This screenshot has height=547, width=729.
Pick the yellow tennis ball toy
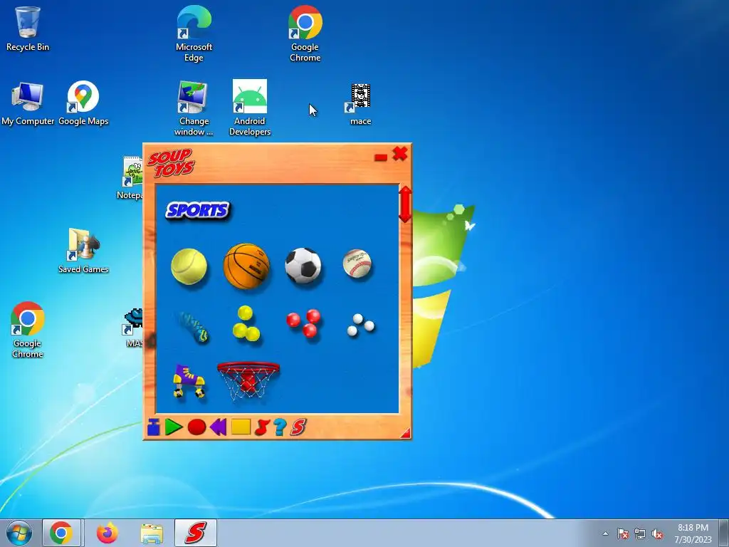coord(189,266)
